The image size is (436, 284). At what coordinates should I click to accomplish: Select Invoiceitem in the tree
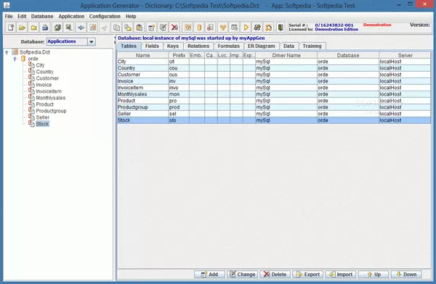coord(49,91)
